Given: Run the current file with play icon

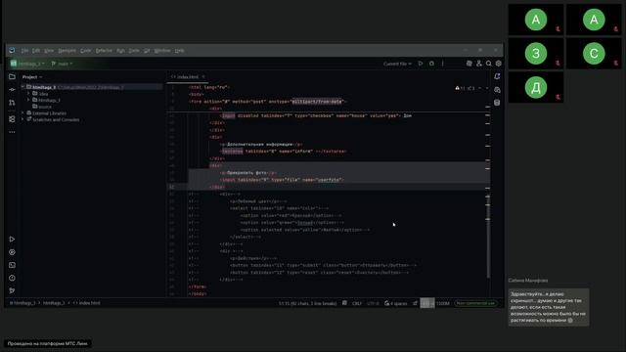Looking at the screenshot, I should pyautogui.click(x=421, y=64).
